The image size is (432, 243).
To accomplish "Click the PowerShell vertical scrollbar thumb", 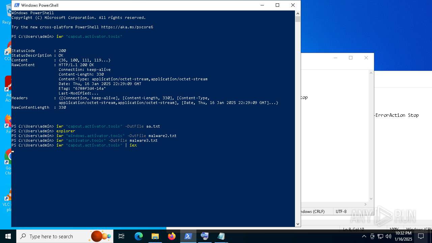I will click(x=298, y=19).
